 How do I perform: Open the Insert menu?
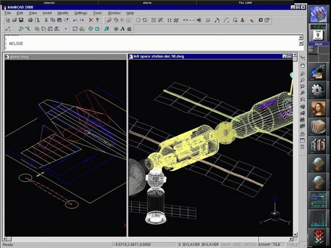[47, 13]
